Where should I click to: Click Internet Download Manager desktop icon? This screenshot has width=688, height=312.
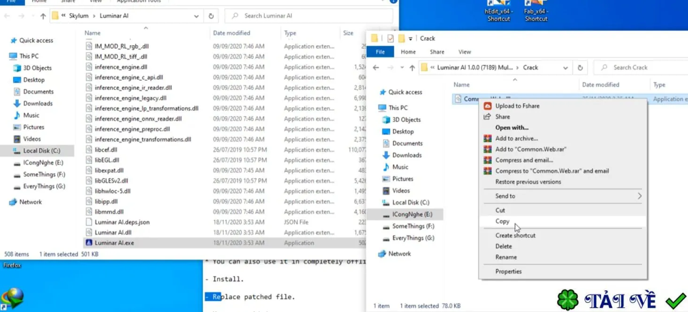pos(13,298)
